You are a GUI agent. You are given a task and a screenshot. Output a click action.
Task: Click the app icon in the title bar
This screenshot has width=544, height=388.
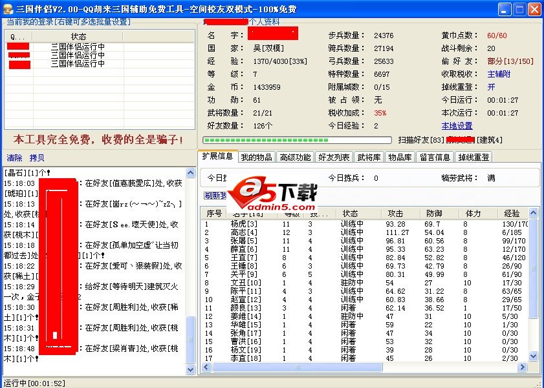pyautogui.click(x=8, y=9)
